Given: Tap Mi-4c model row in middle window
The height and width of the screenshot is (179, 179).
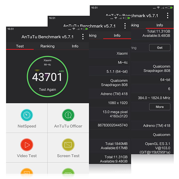Looking at the screenshot, I should tap(109, 62).
